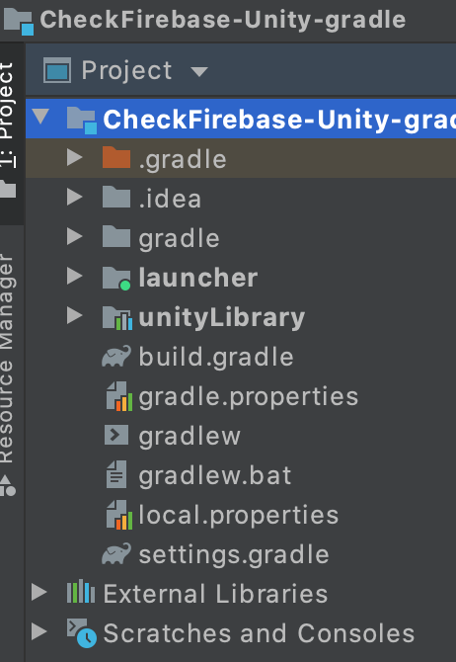The height and width of the screenshot is (662, 456).
Task: Click the gradlew shell script icon
Action: click(x=116, y=435)
